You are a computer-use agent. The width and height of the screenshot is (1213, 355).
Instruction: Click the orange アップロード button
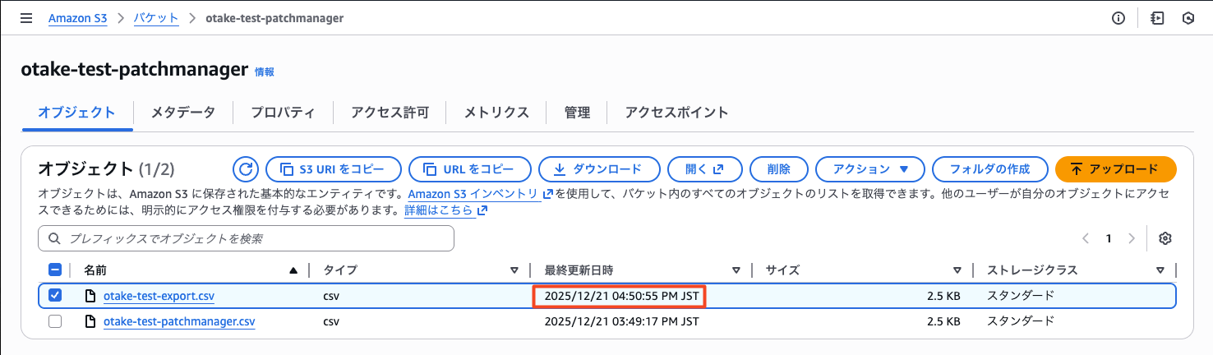click(1115, 169)
